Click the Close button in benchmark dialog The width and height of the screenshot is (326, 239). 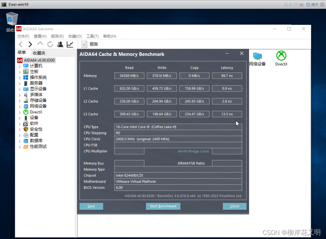(234, 206)
